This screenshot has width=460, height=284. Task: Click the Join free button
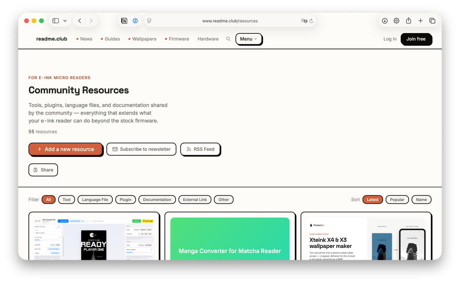click(x=416, y=39)
